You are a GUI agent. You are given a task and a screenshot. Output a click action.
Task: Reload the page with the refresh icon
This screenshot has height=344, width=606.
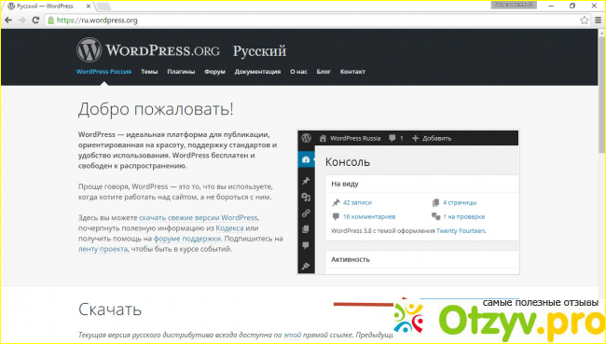click(x=35, y=21)
